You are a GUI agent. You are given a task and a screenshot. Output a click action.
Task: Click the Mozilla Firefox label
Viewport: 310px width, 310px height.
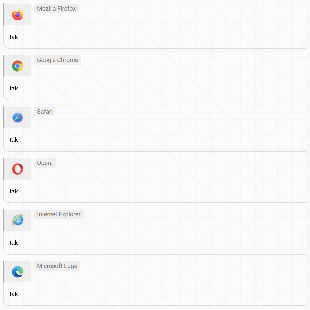pos(56,9)
